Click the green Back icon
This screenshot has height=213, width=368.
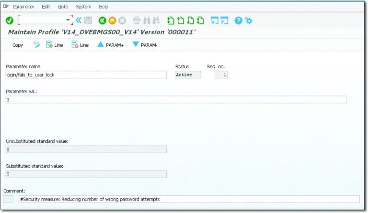[103, 21]
